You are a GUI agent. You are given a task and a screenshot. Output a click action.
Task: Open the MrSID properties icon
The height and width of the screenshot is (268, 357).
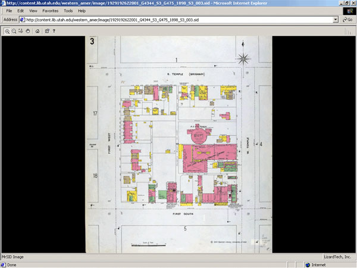tap(46, 30)
